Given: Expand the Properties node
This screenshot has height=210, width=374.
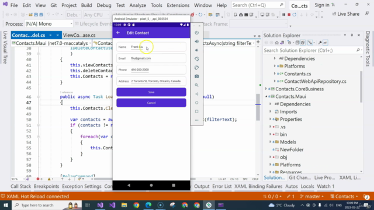Looking at the screenshot, I should pos(270,119).
